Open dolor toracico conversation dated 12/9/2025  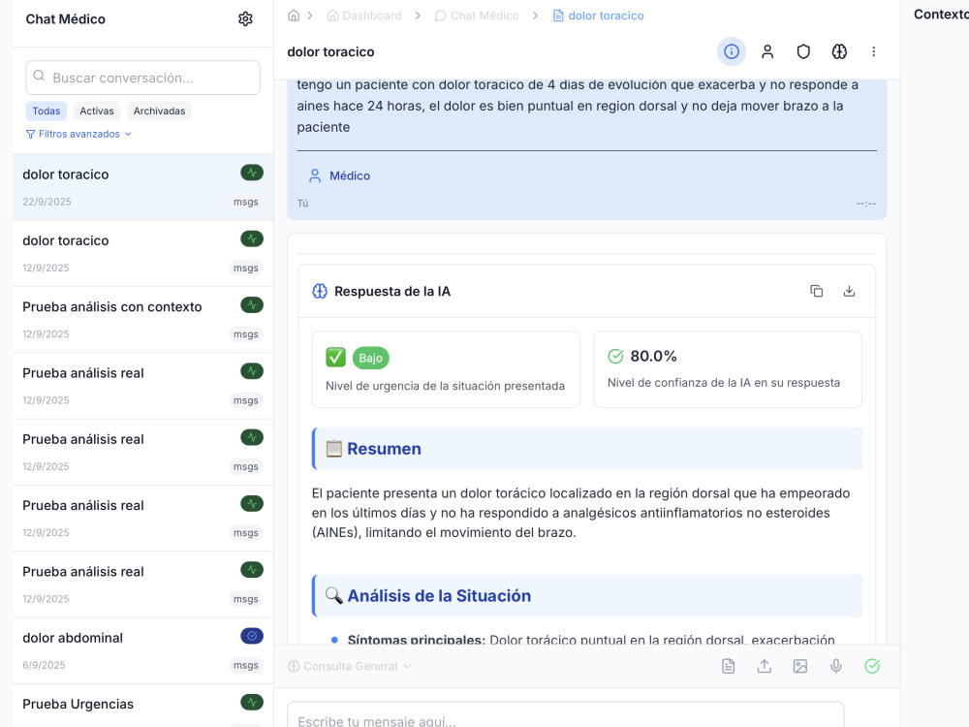click(x=142, y=253)
